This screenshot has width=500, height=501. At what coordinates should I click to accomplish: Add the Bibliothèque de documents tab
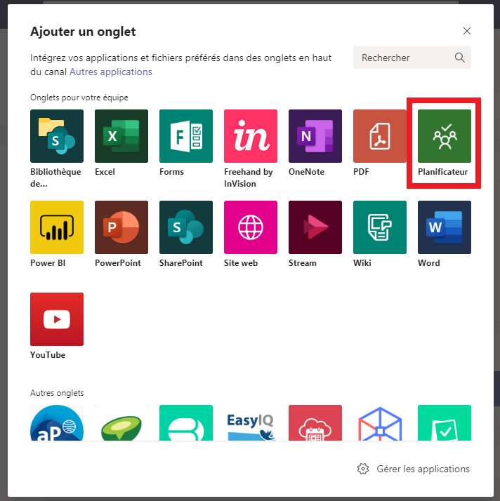[57, 136]
